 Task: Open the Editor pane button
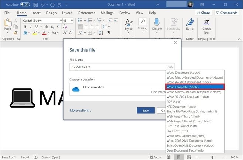(190, 24)
